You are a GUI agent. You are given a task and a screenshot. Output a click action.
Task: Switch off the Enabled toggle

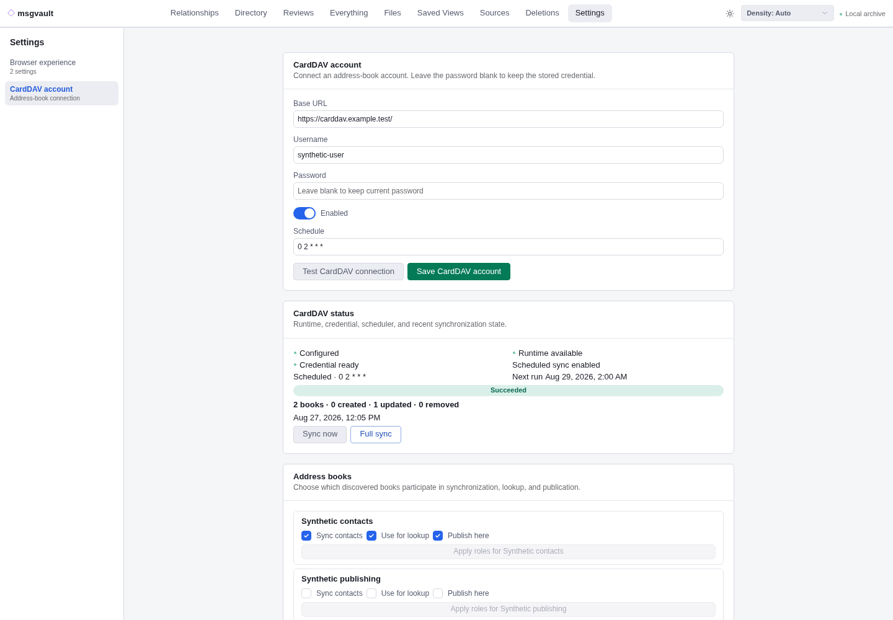[x=304, y=213]
